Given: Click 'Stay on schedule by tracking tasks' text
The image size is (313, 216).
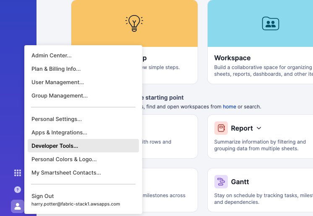Looking at the screenshot, I should point(263,199).
